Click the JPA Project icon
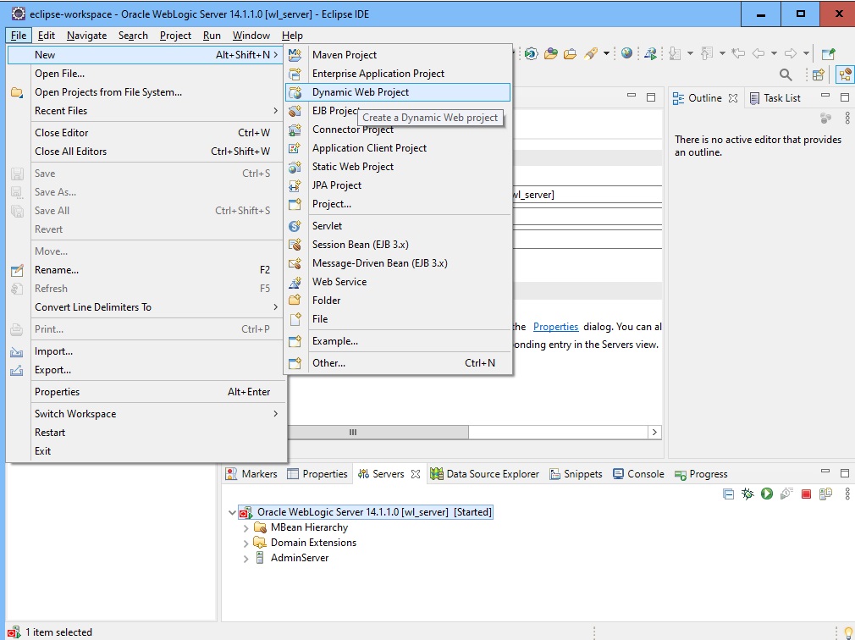The image size is (855, 640). [295, 185]
